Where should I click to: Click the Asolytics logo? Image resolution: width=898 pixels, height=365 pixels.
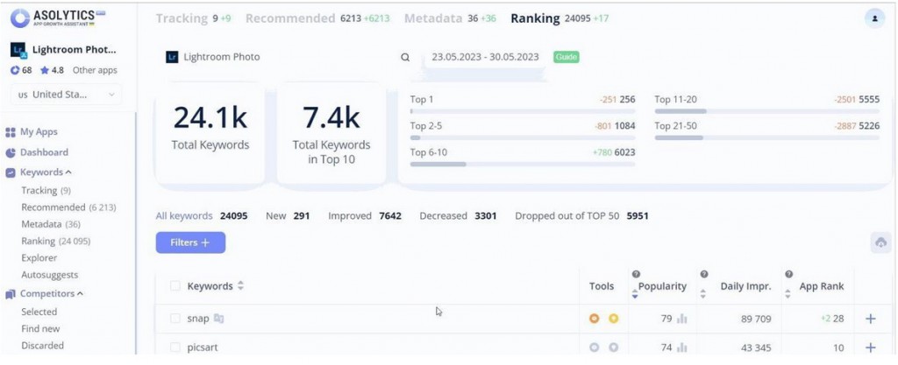pos(59,18)
